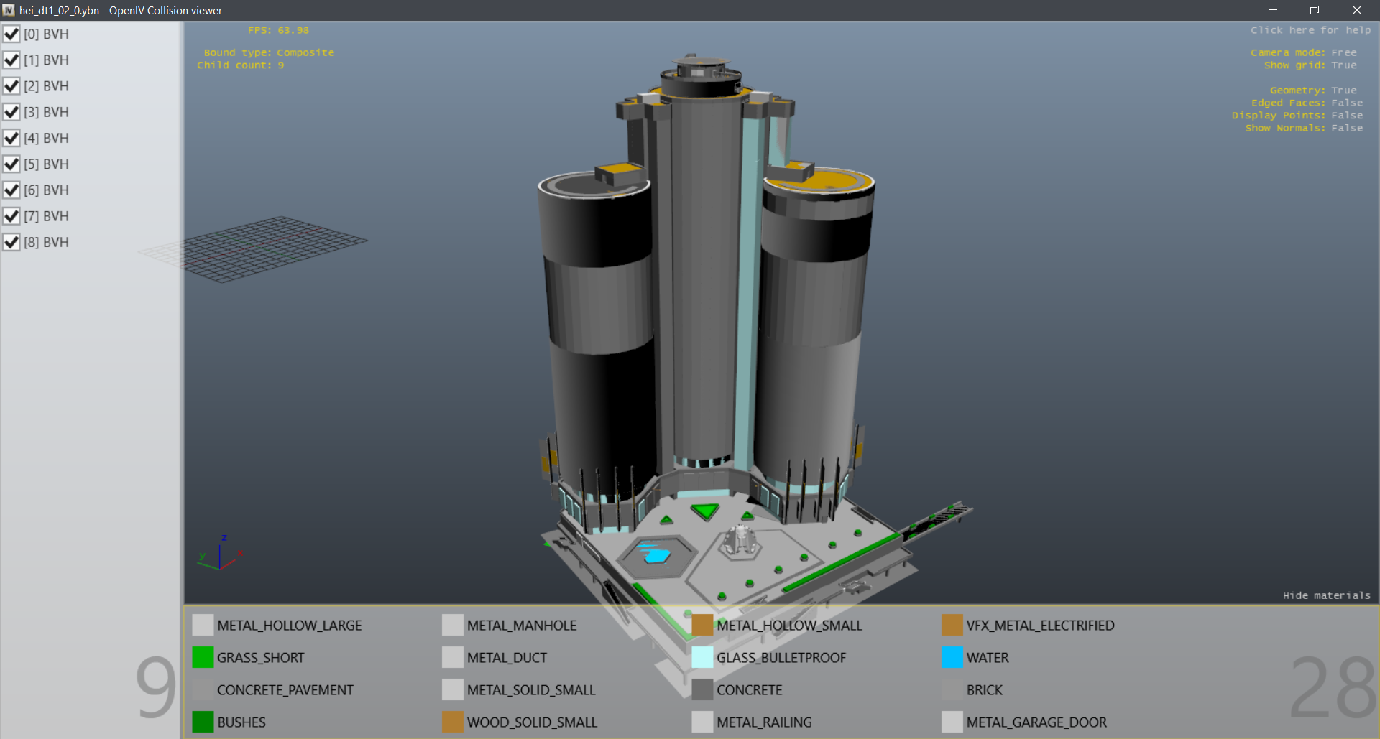Toggle visibility of [5] BVH
The width and height of the screenshot is (1380, 739).
coord(11,164)
